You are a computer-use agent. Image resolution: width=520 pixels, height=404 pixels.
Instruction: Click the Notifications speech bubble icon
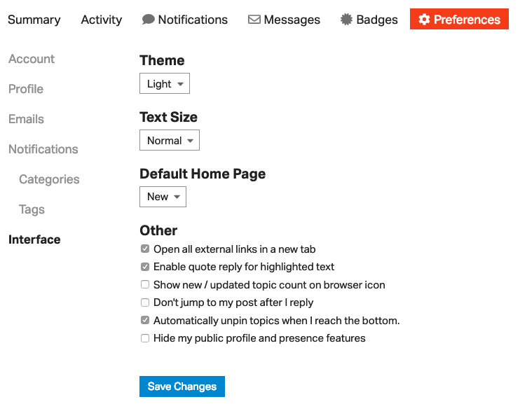[x=149, y=19]
